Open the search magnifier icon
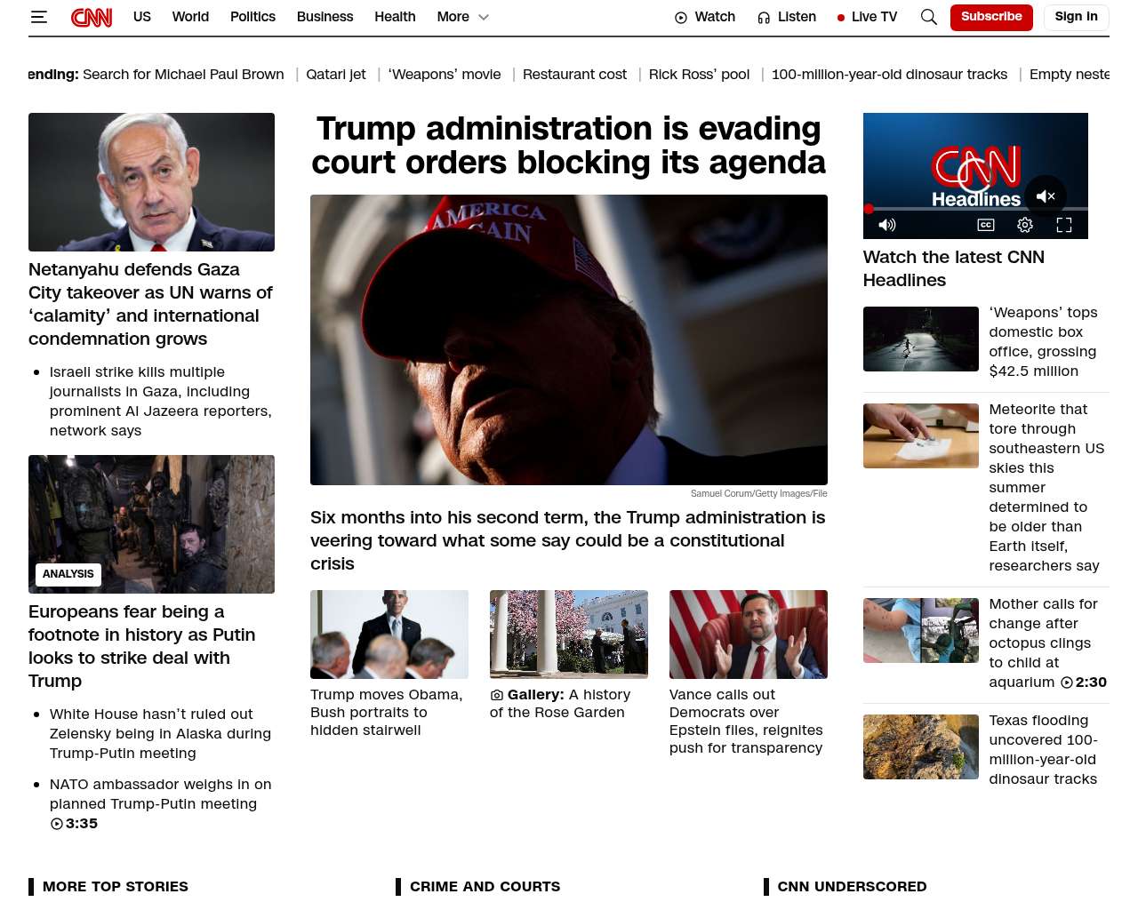The image size is (1138, 910). point(928,17)
